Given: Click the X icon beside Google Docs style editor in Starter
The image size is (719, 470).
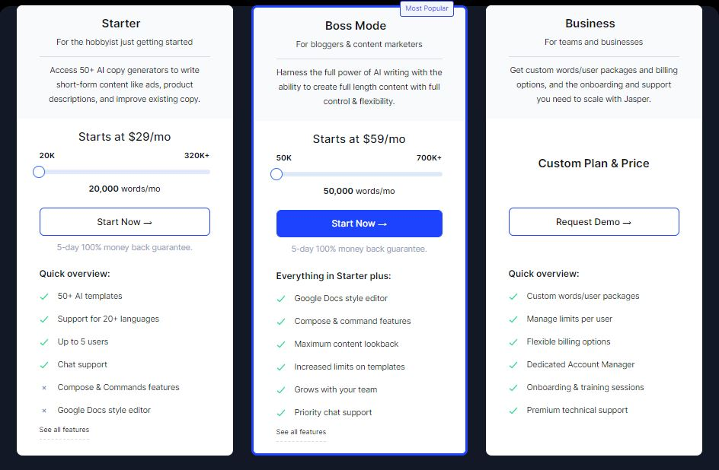Looking at the screenshot, I should coord(44,411).
